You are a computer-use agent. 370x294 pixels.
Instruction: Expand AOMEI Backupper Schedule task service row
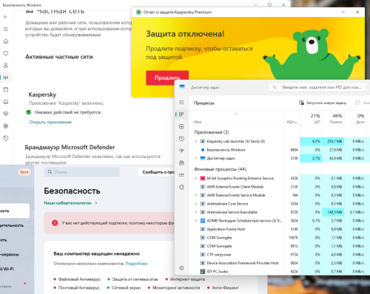(196, 221)
